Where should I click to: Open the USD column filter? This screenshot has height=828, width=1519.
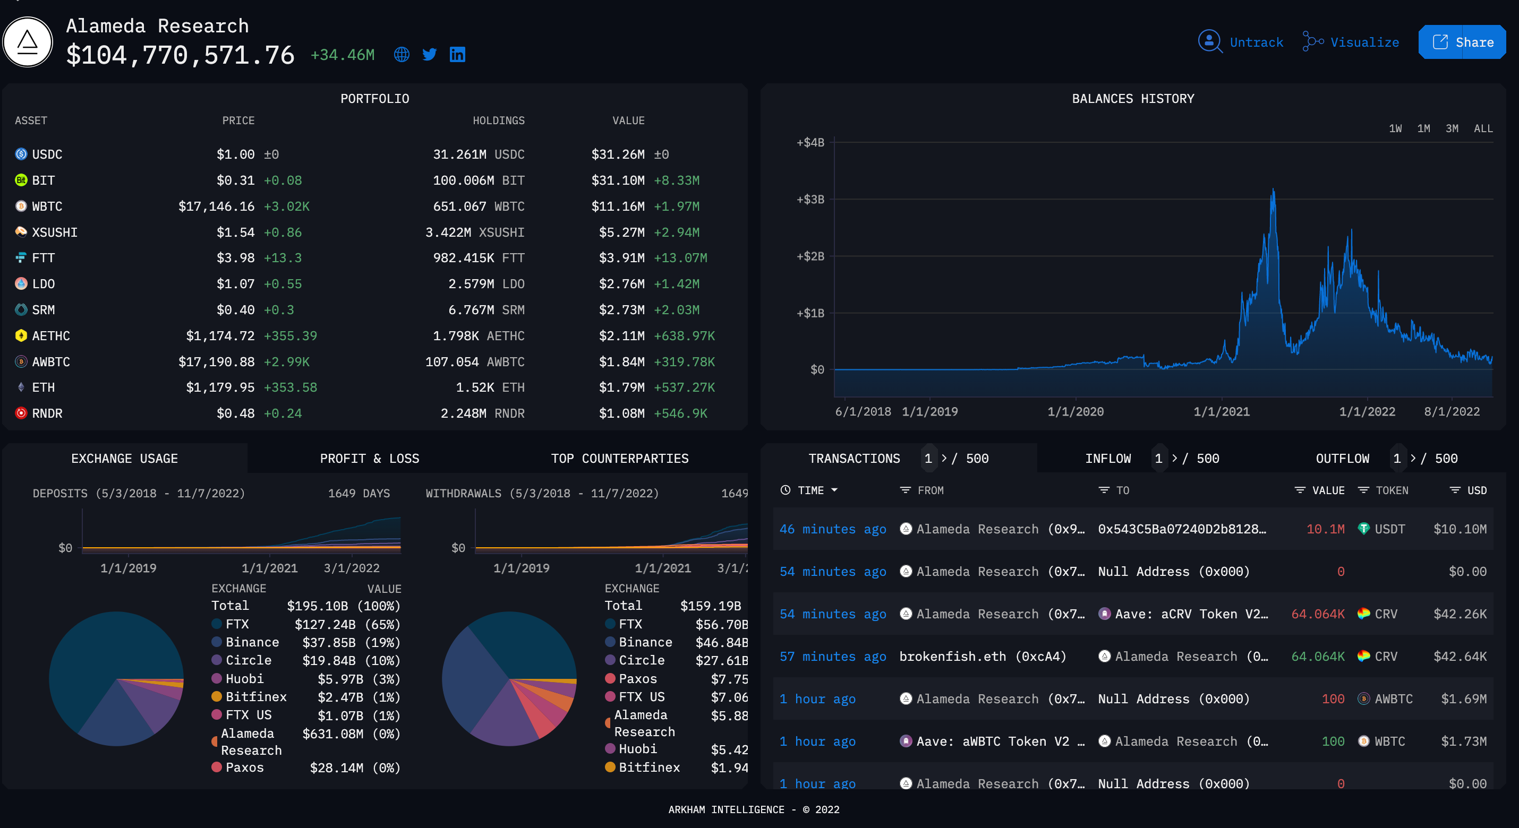pos(1455,490)
